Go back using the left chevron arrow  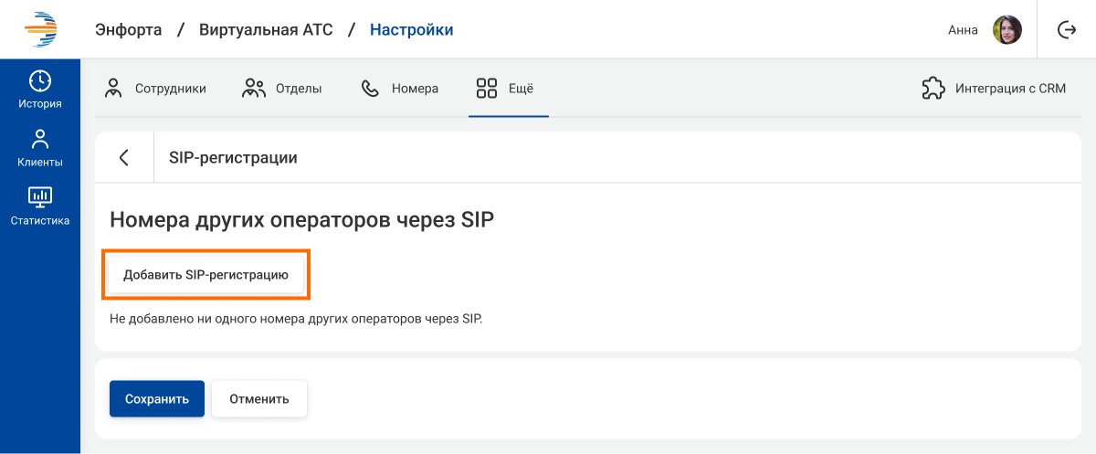tap(124, 157)
